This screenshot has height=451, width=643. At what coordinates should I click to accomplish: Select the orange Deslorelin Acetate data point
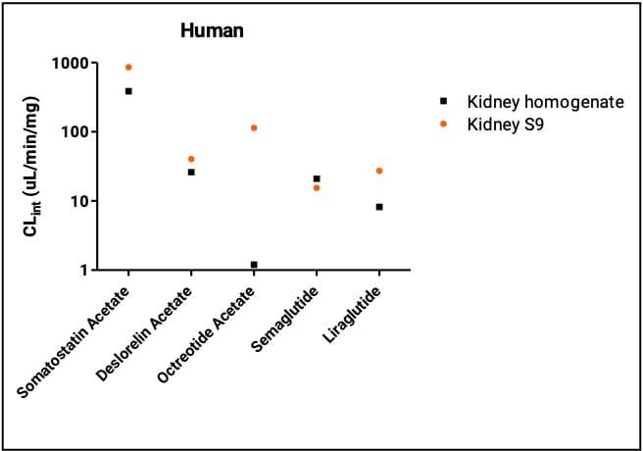(191, 159)
